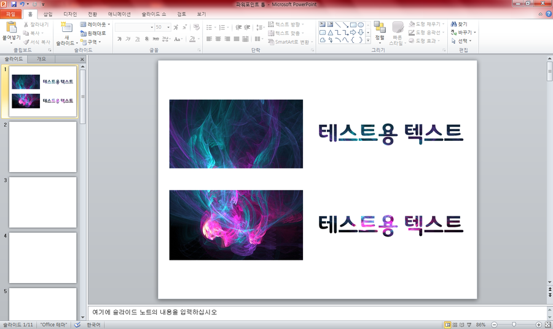The width and height of the screenshot is (553, 329).
Task: Select the right arrow shape in gallery
Action: [353, 32]
